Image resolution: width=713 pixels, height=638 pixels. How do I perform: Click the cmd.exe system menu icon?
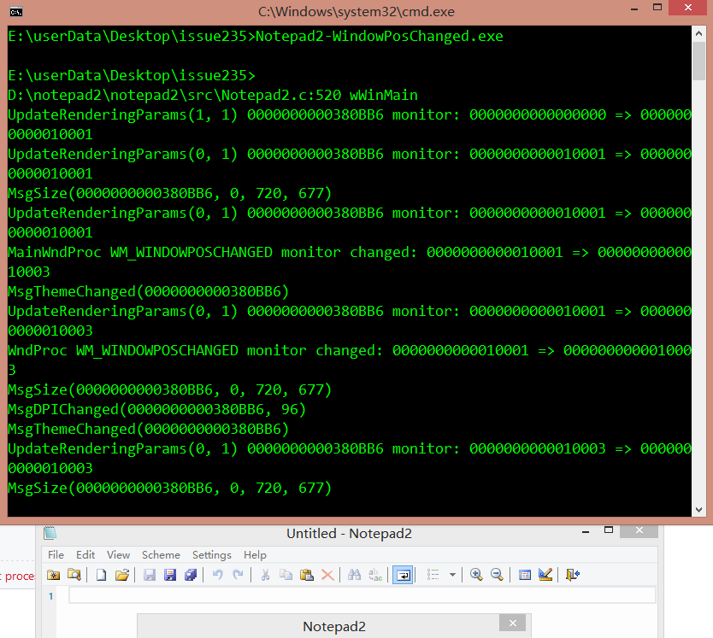(16, 12)
